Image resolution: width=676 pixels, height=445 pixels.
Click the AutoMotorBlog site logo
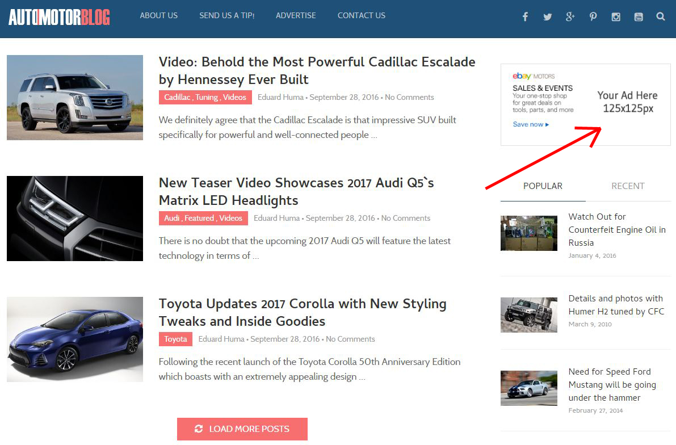click(59, 17)
